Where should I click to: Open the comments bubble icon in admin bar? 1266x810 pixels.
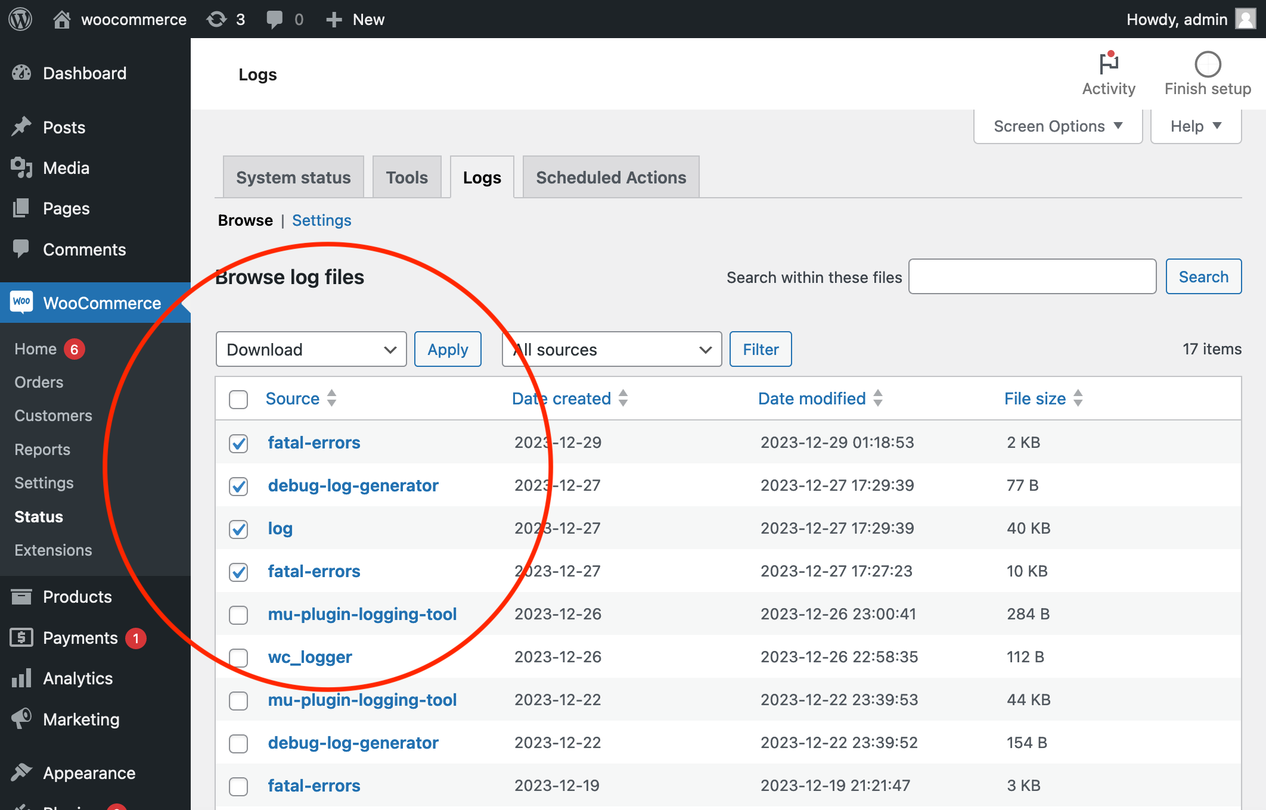(x=276, y=19)
